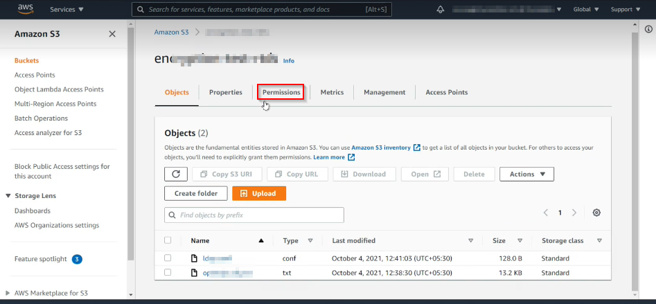Open table settings gear icon
The width and height of the screenshot is (656, 304).
coord(596,213)
